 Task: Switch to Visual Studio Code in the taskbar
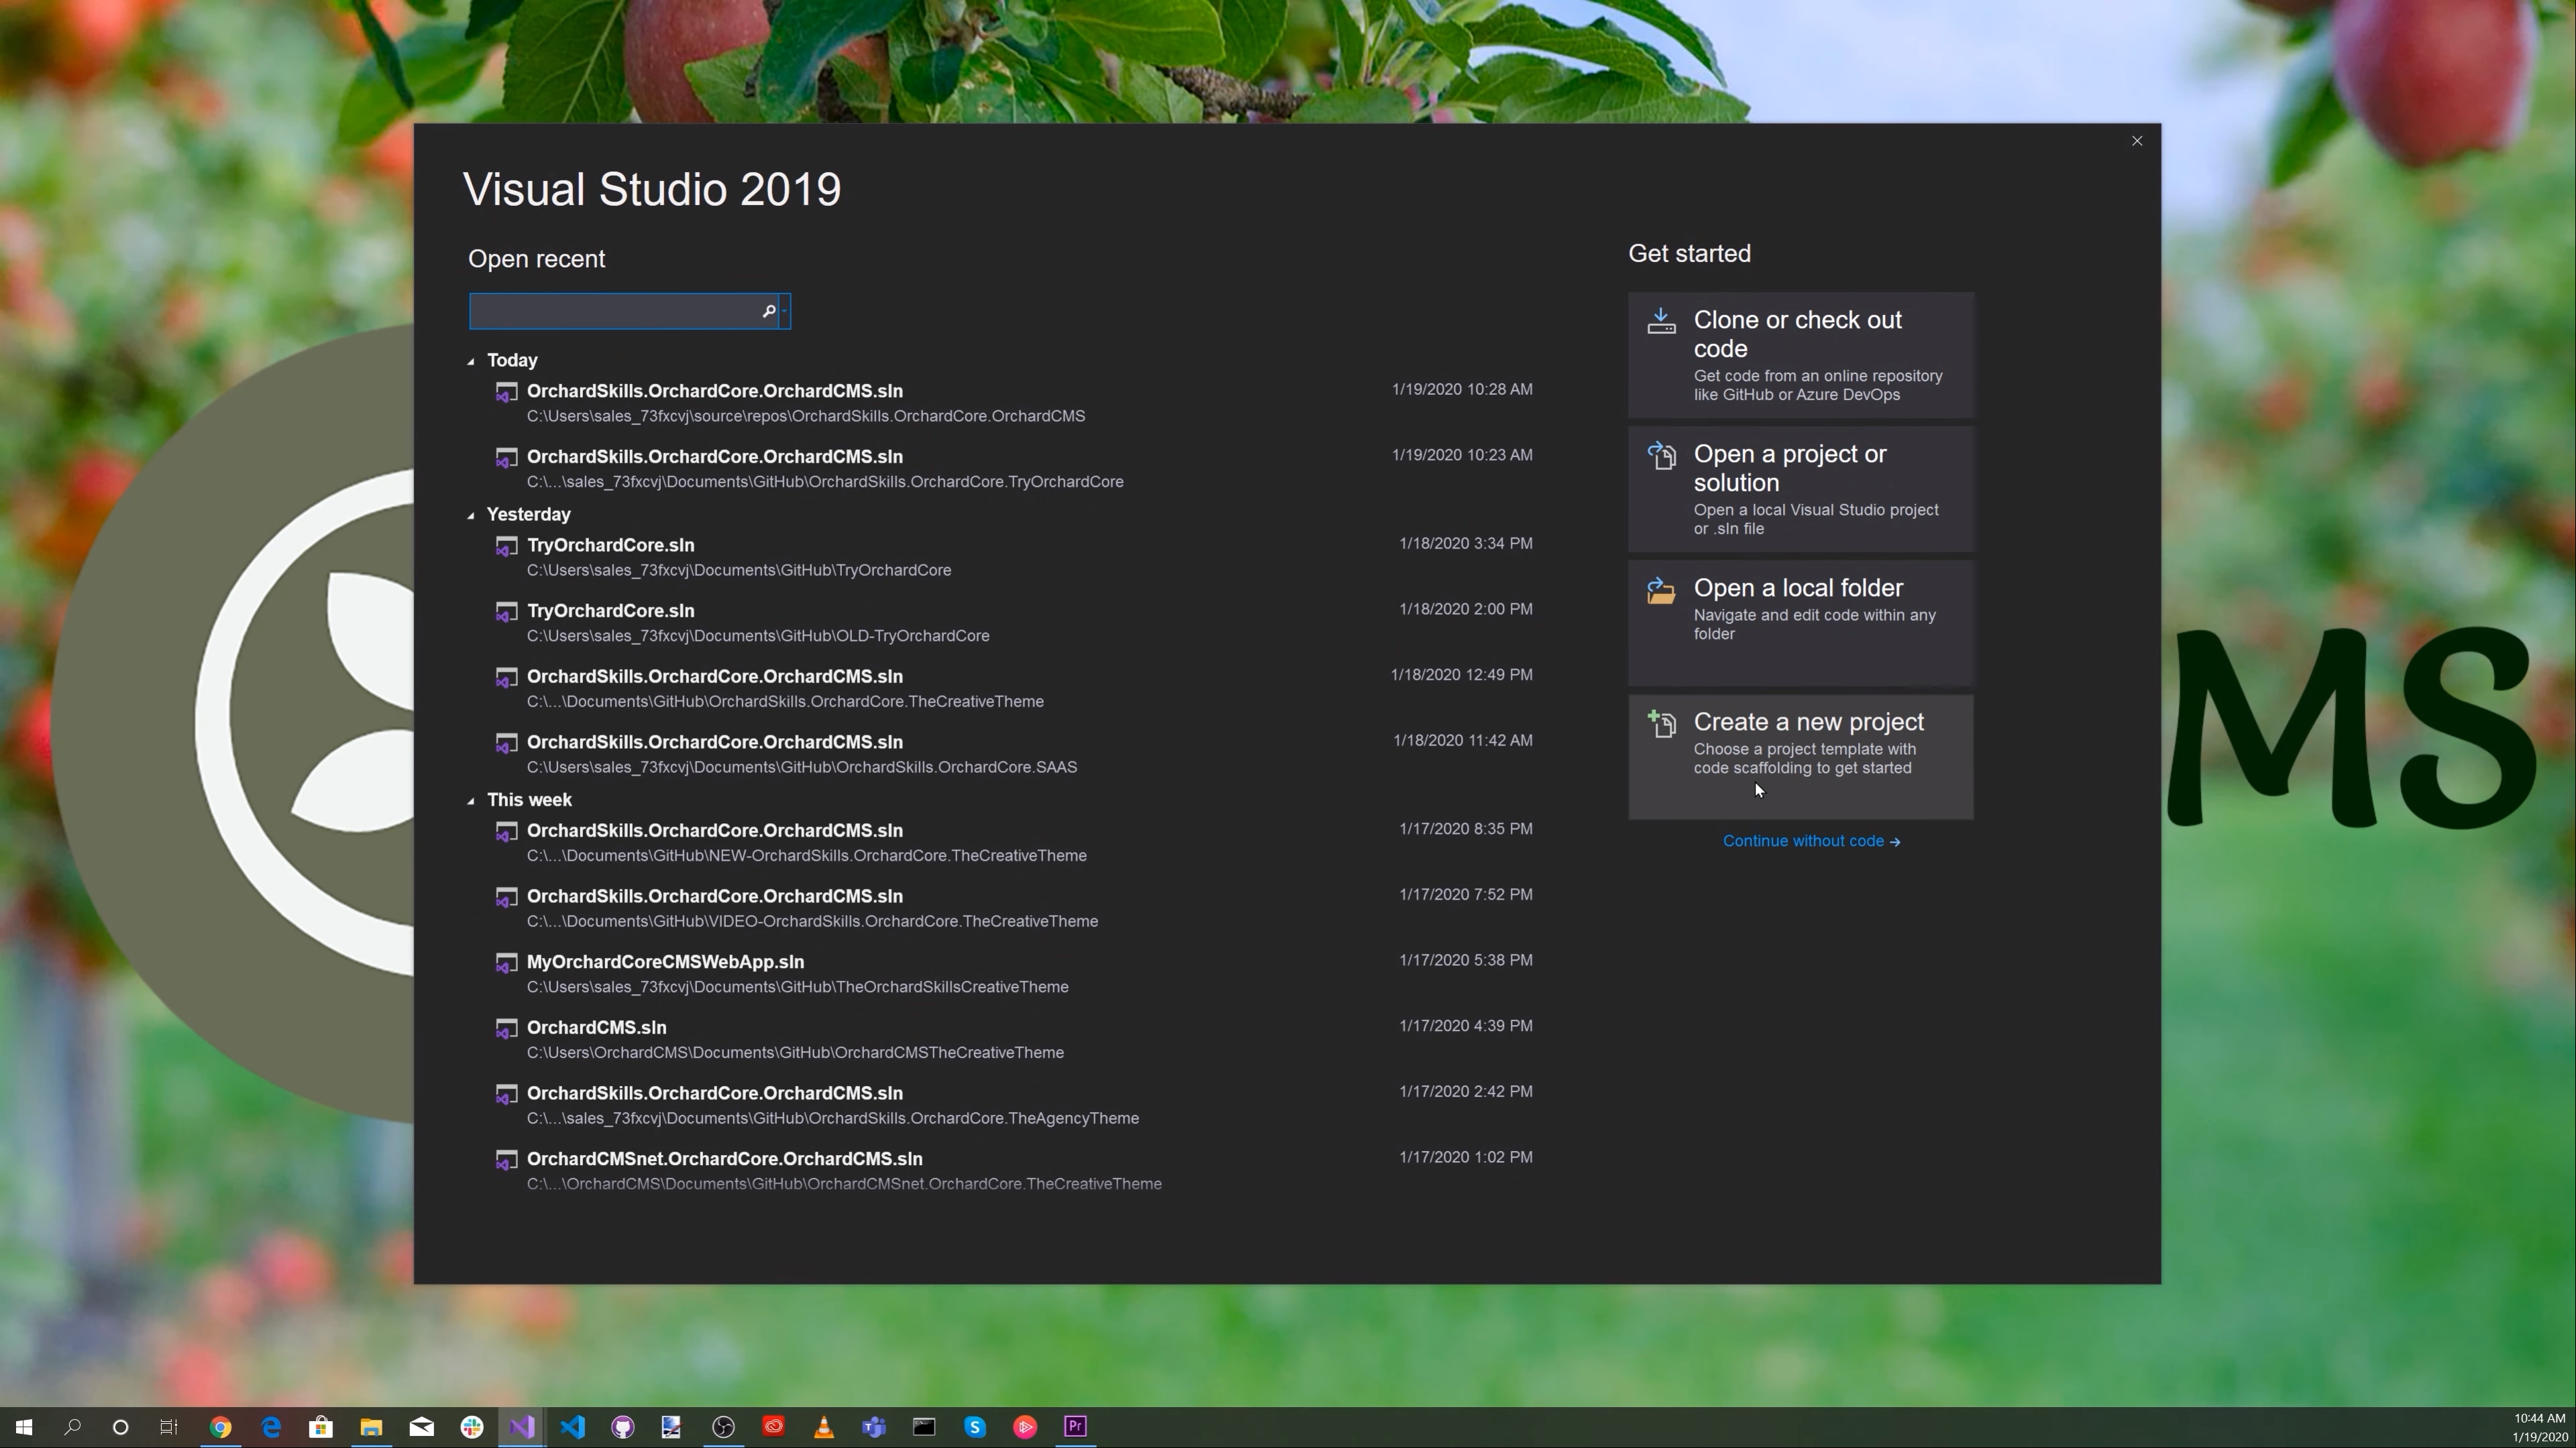(573, 1427)
